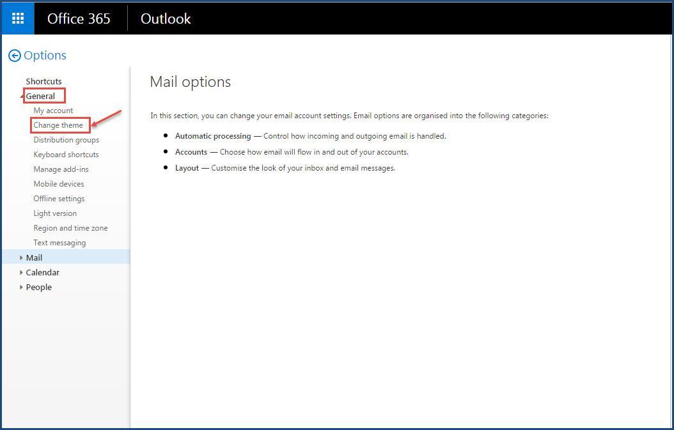
Task: Select Mobile devices settings
Action: [x=58, y=183]
